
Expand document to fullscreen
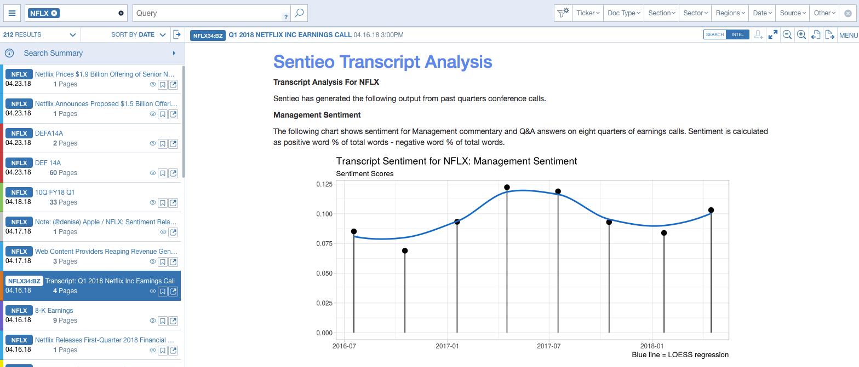772,34
